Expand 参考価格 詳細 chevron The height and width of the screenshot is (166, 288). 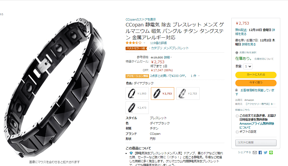[x=171, y=57]
